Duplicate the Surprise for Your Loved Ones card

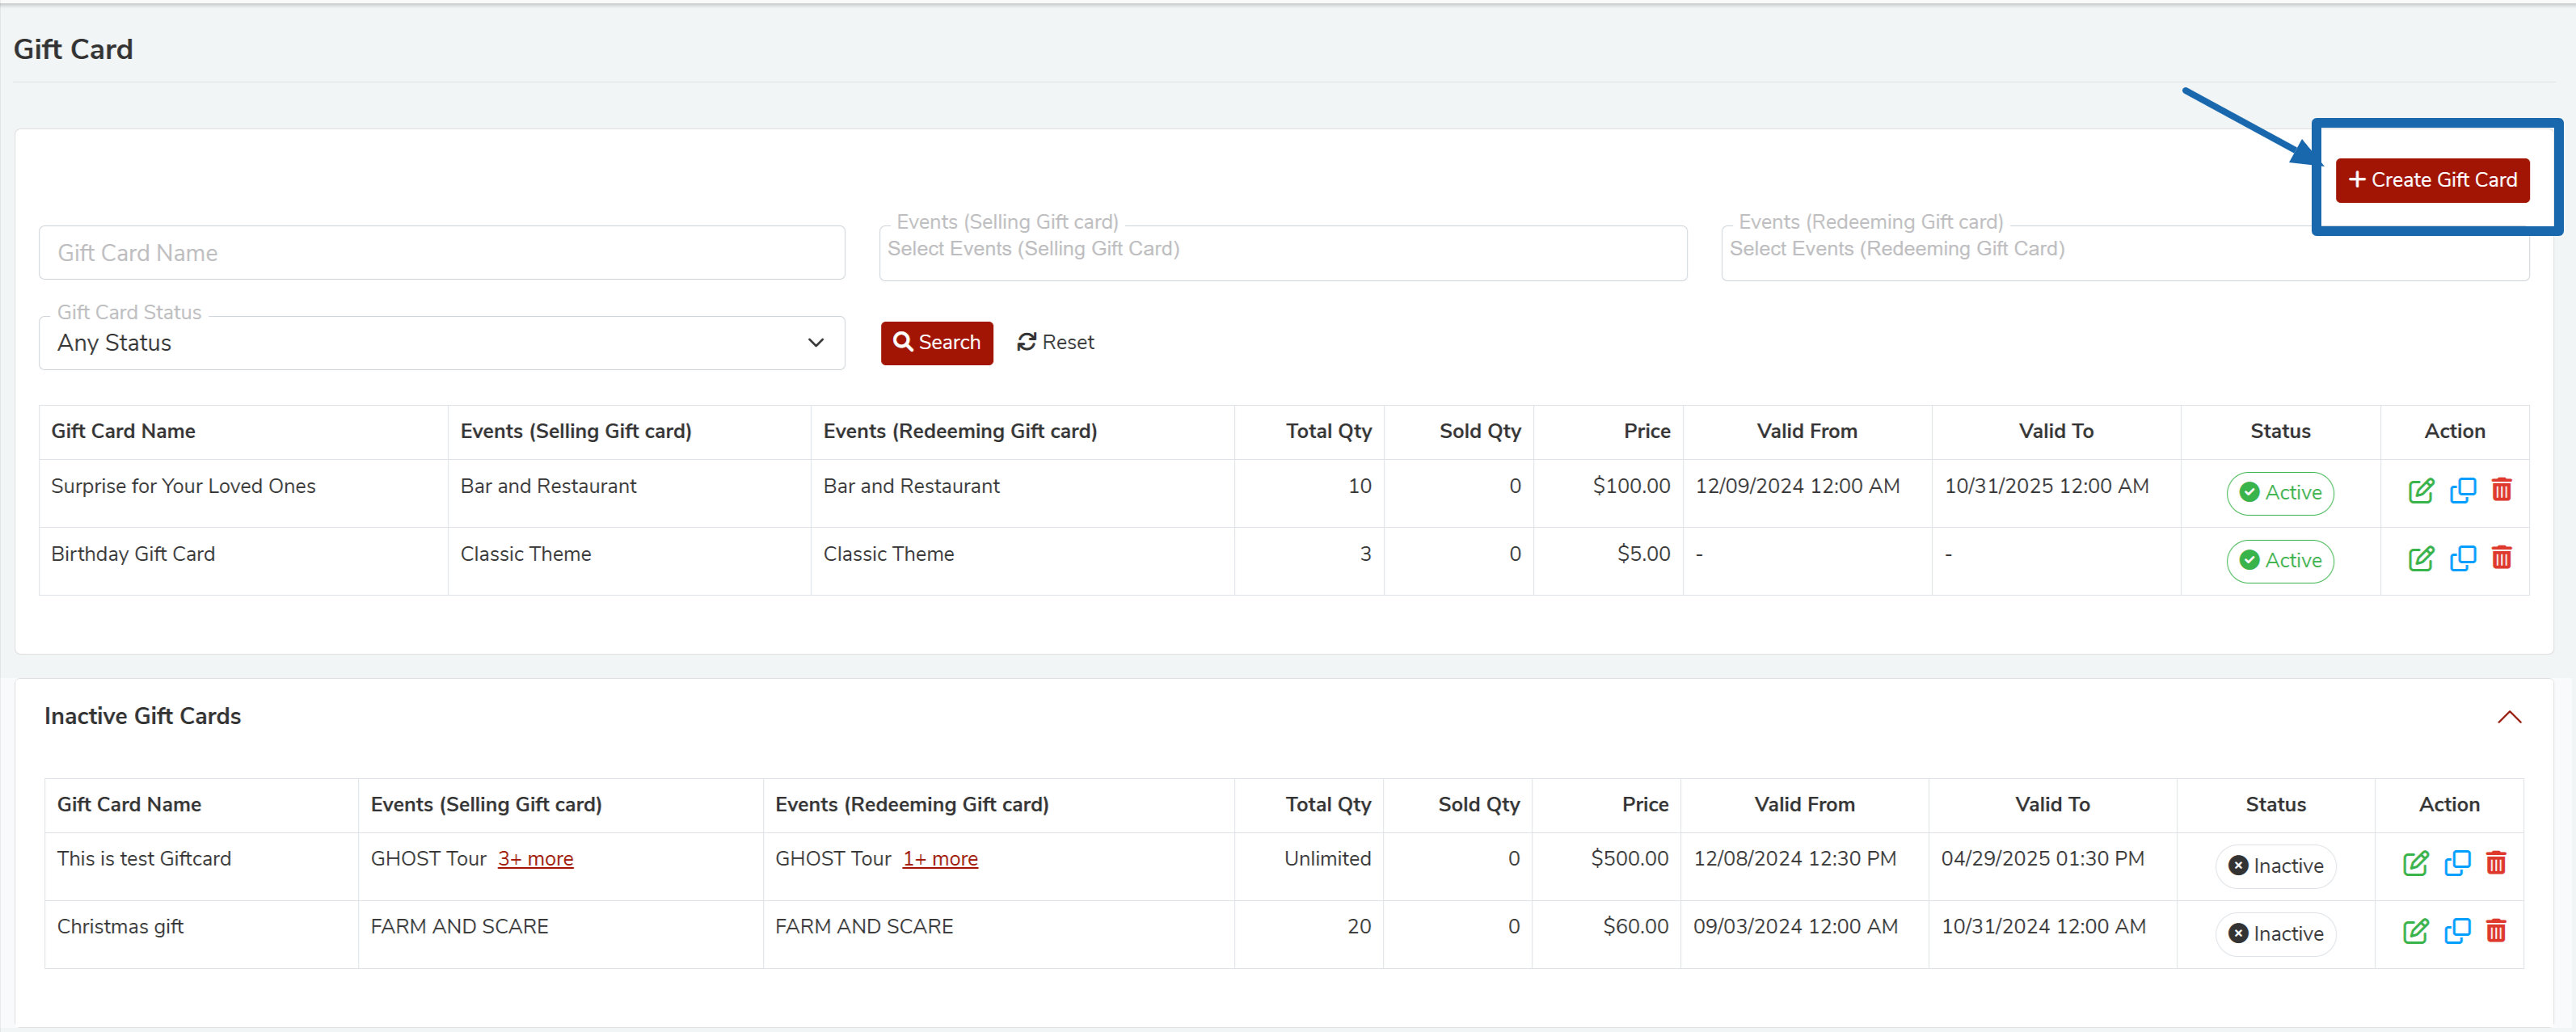tap(2462, 491)
